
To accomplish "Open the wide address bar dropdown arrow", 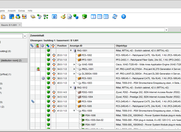I will pyautogui.click(x=166, y=30).
